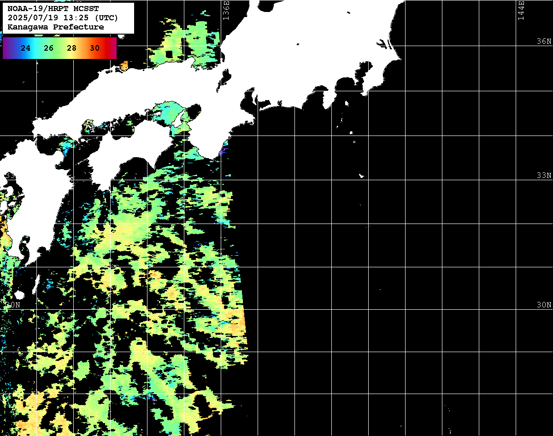Click the date "2025/07/19 13:25 (UTC)"
Viewport: 553px width, 436px height.
tap(63, 18)
